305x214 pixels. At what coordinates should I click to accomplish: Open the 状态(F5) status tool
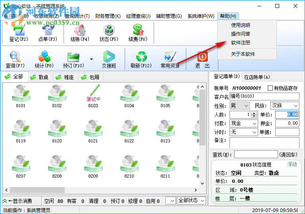pyautogui.click(x=109, y=32)
